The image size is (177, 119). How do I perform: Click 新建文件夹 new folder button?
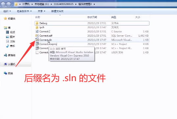(57, 11)
